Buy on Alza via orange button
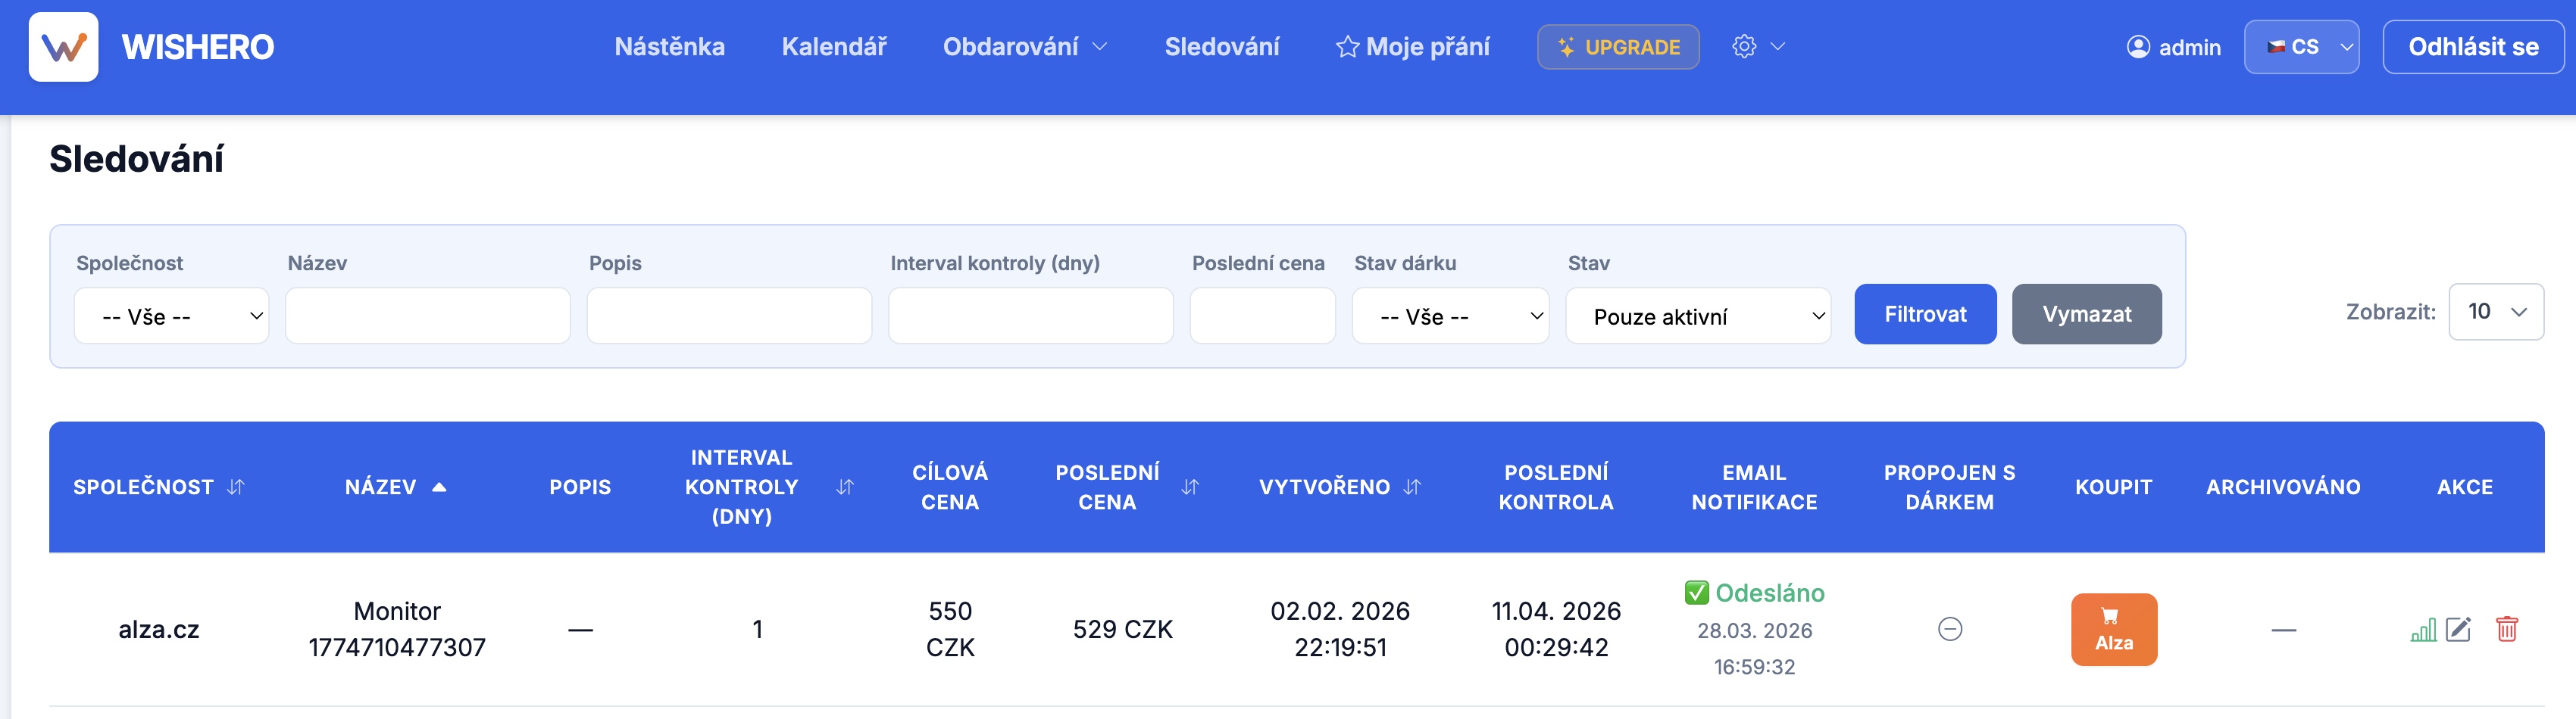 tap(2113, 630)
